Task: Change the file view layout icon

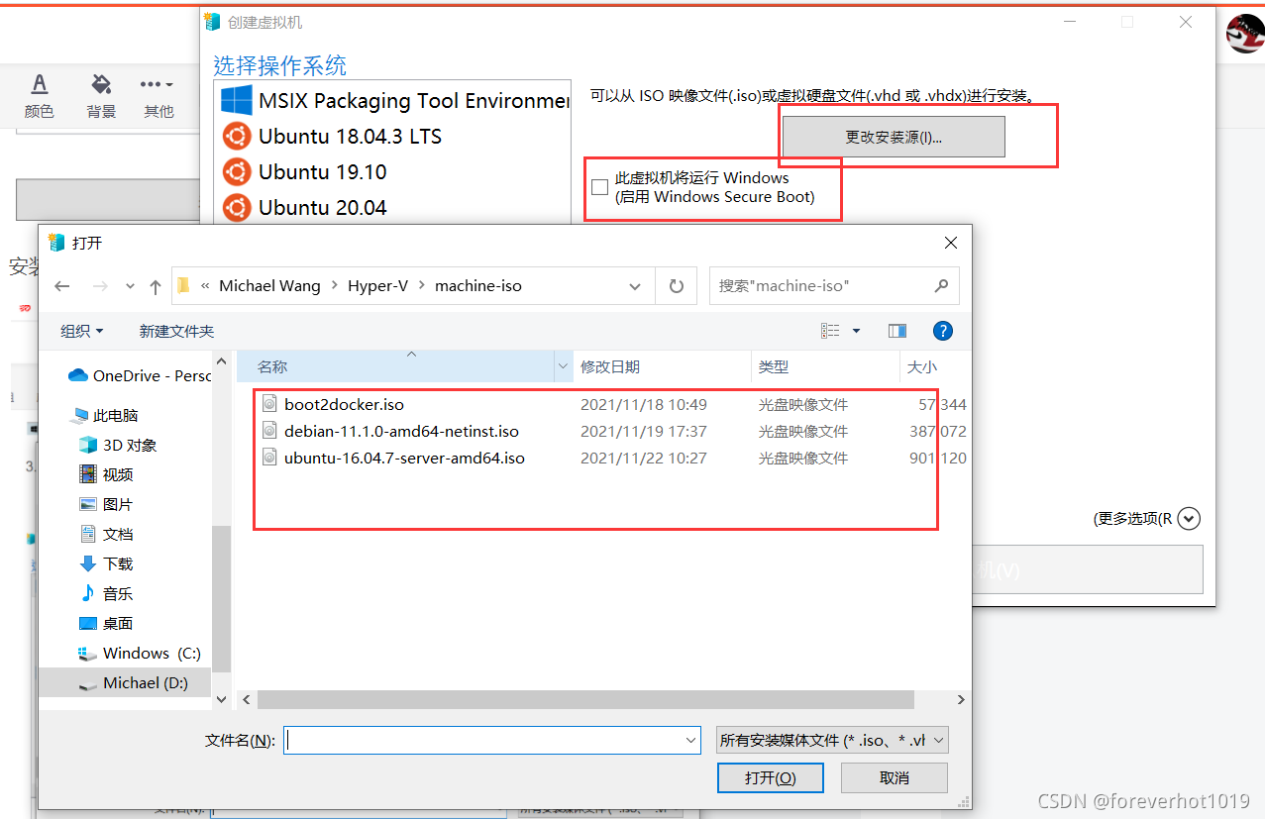Action: (830, 331)
